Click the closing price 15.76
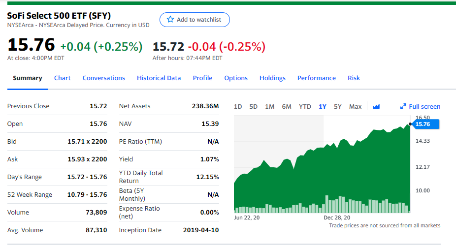 click(x=31, y=45)
